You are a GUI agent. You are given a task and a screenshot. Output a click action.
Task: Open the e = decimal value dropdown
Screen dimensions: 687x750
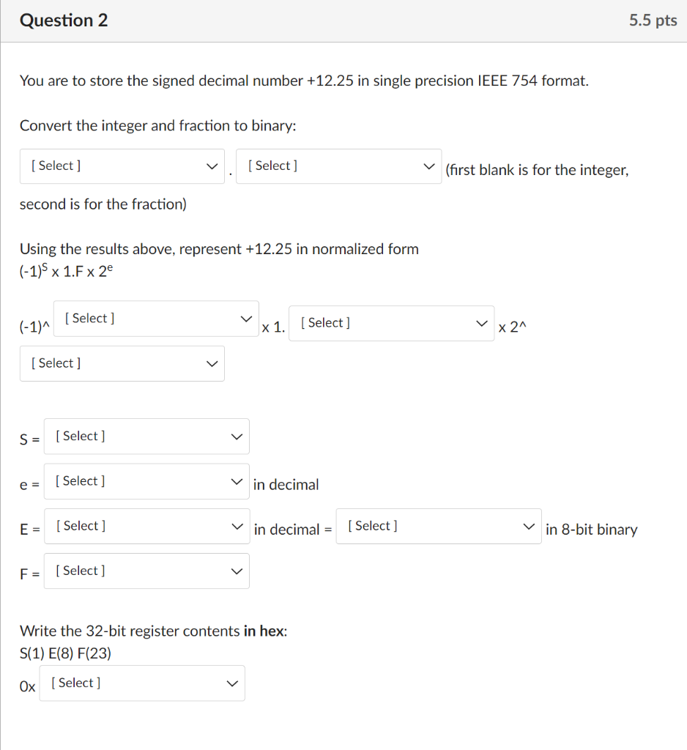(146, 481)
